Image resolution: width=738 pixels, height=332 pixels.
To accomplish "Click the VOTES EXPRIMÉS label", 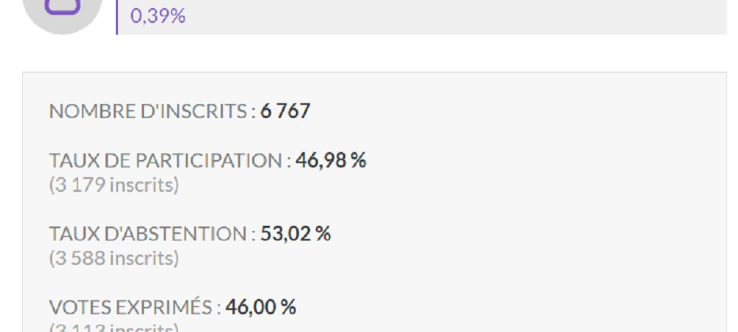I will (x=135, y=307).
